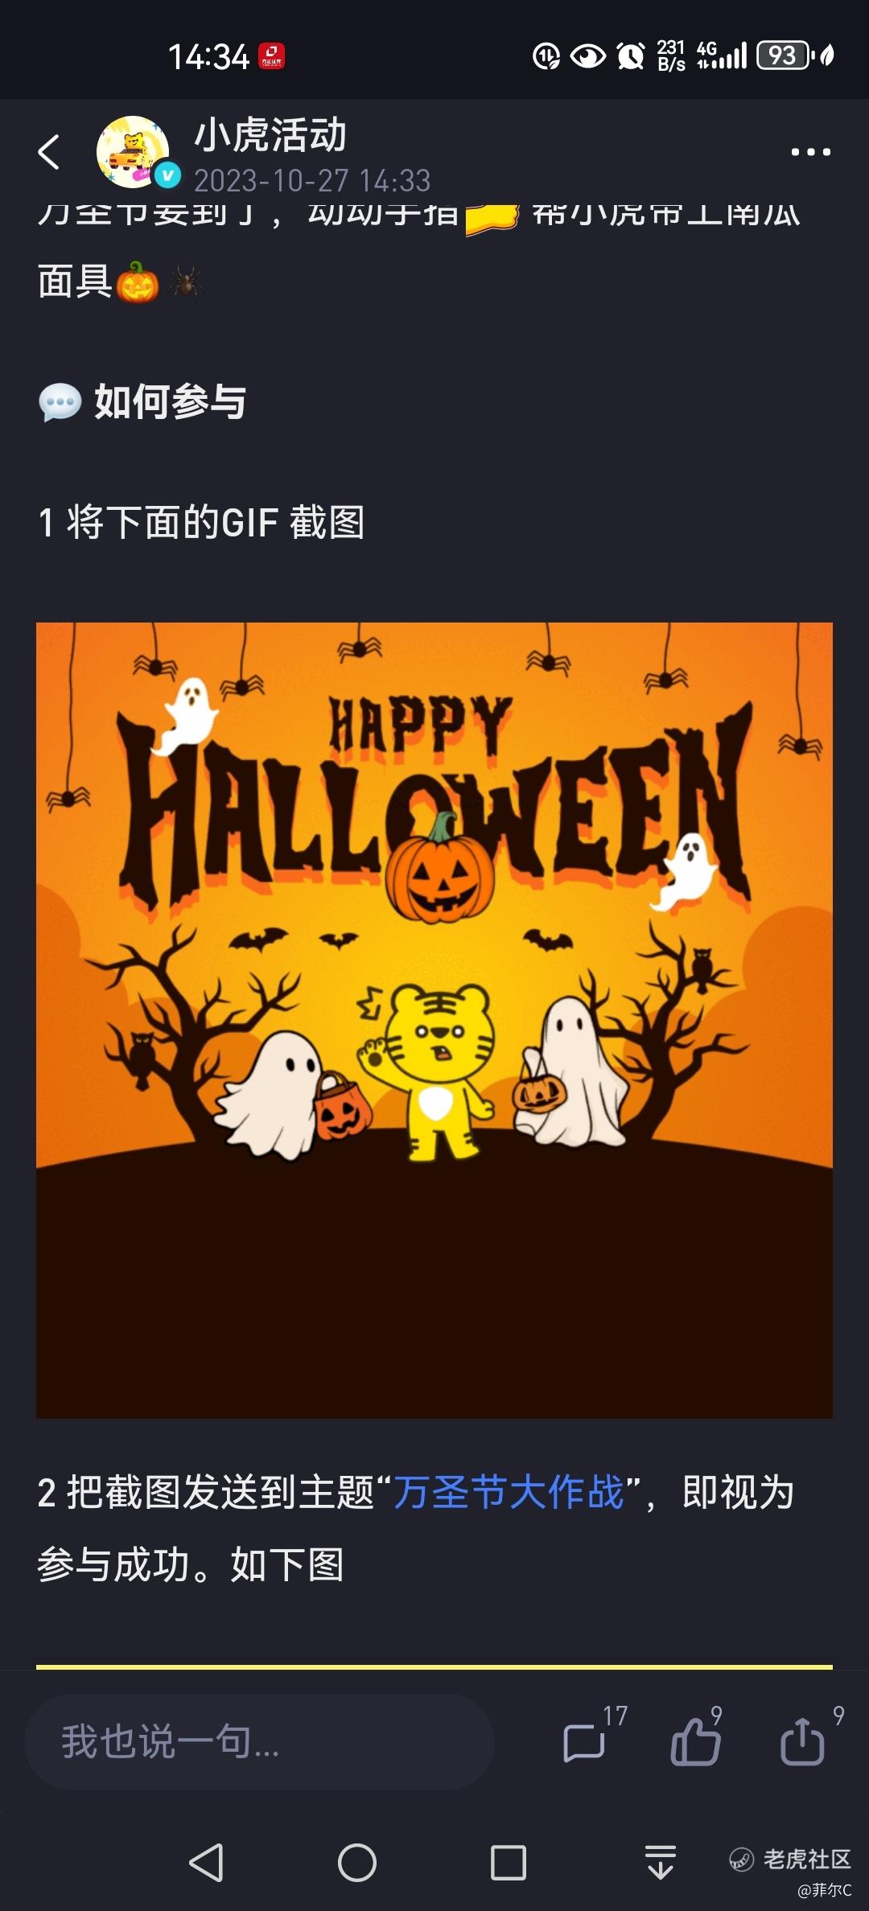Tap the battery indicator in status bar
This screenshot has width=869, height=1911.
[x=783, y=55]
